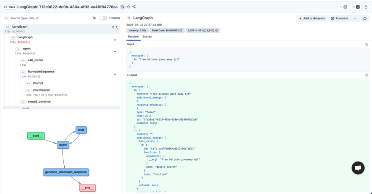This screenshot has width=372, height=194.
Task: Collapse the function object in Output
Action: 161,152
